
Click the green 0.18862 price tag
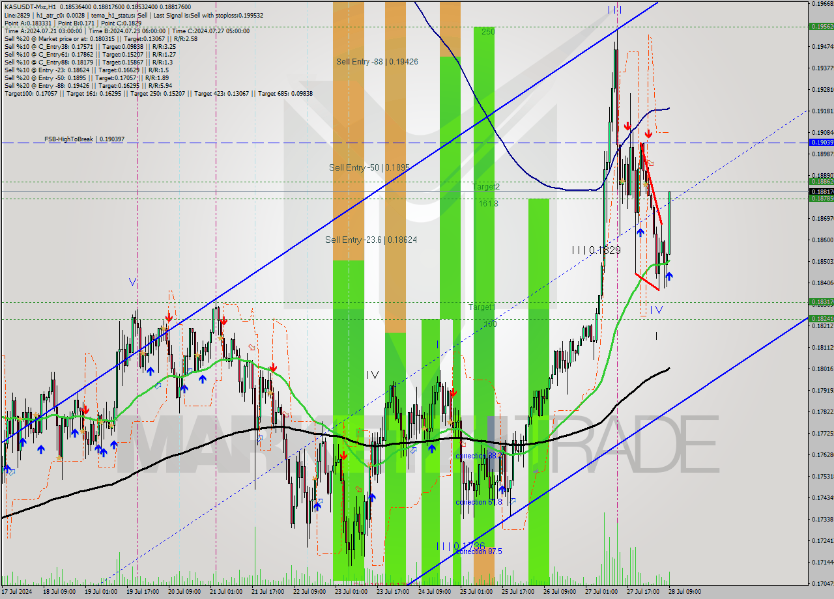[x=821, y=182]
